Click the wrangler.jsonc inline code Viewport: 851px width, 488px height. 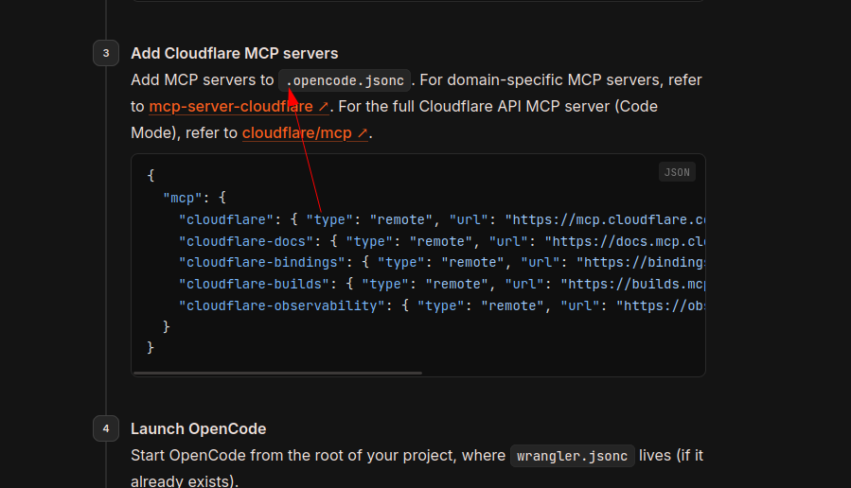[x=572, y=456]
